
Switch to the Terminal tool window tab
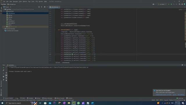point(69,98)
